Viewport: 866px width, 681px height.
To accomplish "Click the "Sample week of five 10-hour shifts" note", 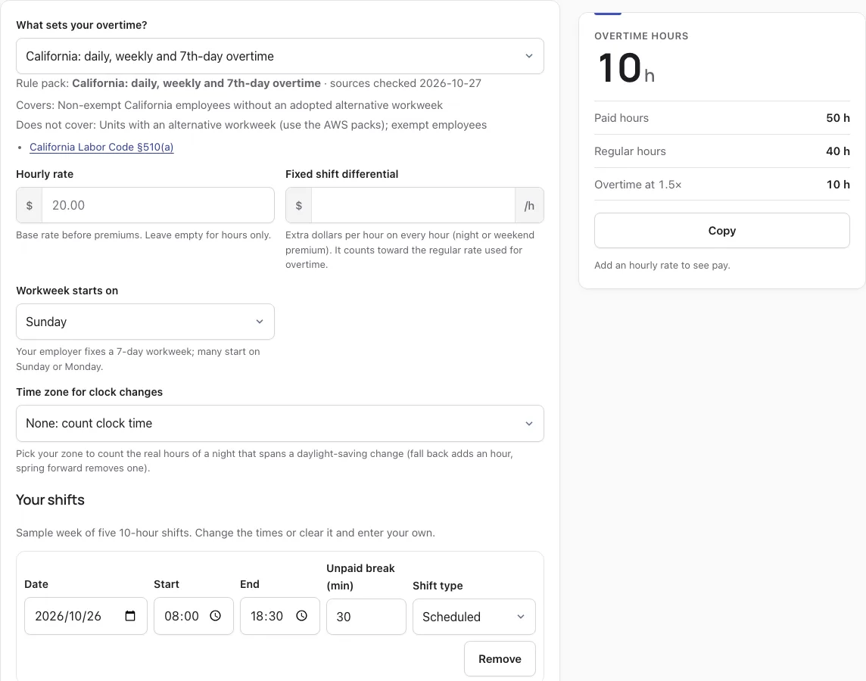I will point(226,533).
